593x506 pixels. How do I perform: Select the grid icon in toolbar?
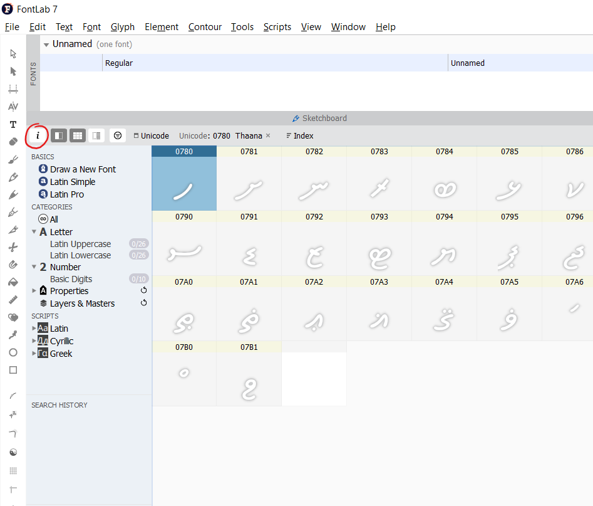13,471
